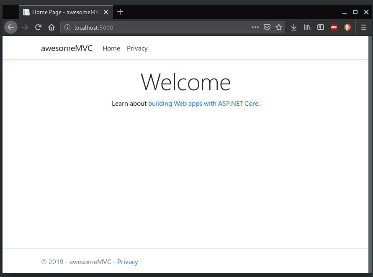Toggle the sidebar view icon
This screenshot has width=373, height=277.
pyautogui.click(x=321, y=27)
